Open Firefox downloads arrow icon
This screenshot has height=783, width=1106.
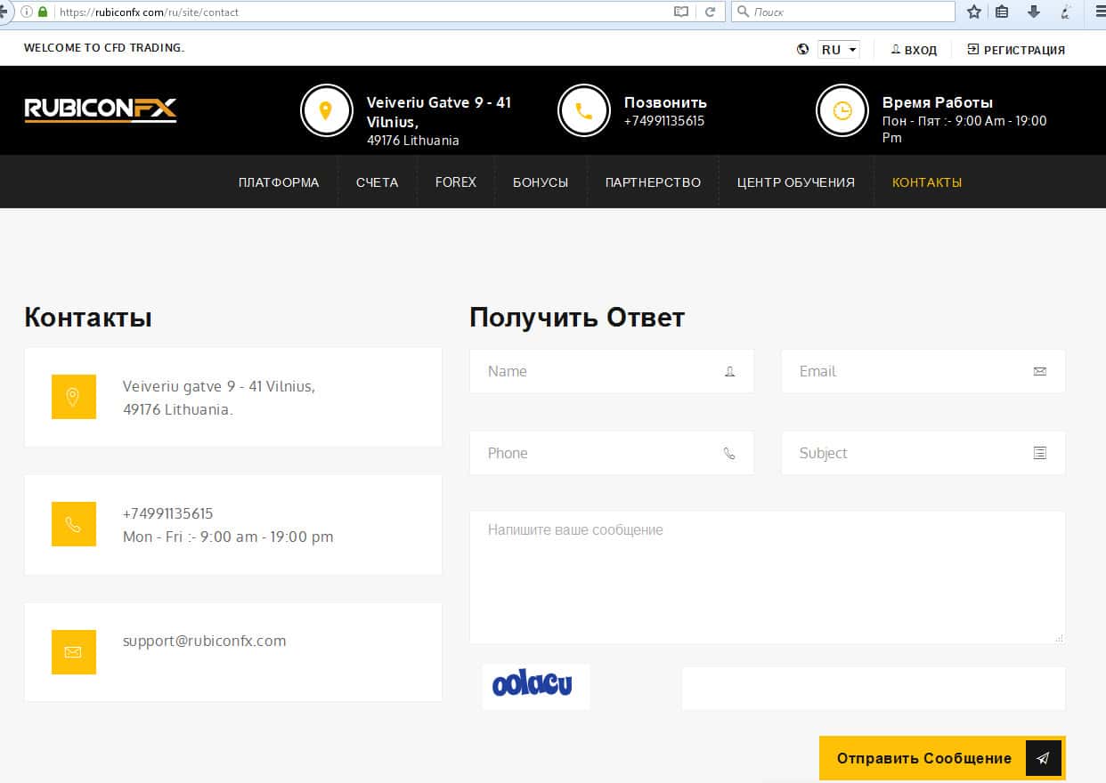1034,12
